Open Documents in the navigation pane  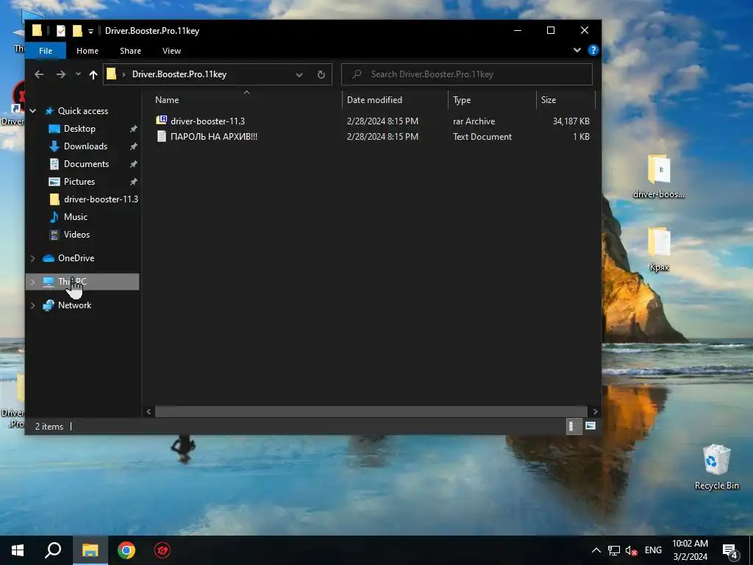pyautogui.click(x=86, y=164)
